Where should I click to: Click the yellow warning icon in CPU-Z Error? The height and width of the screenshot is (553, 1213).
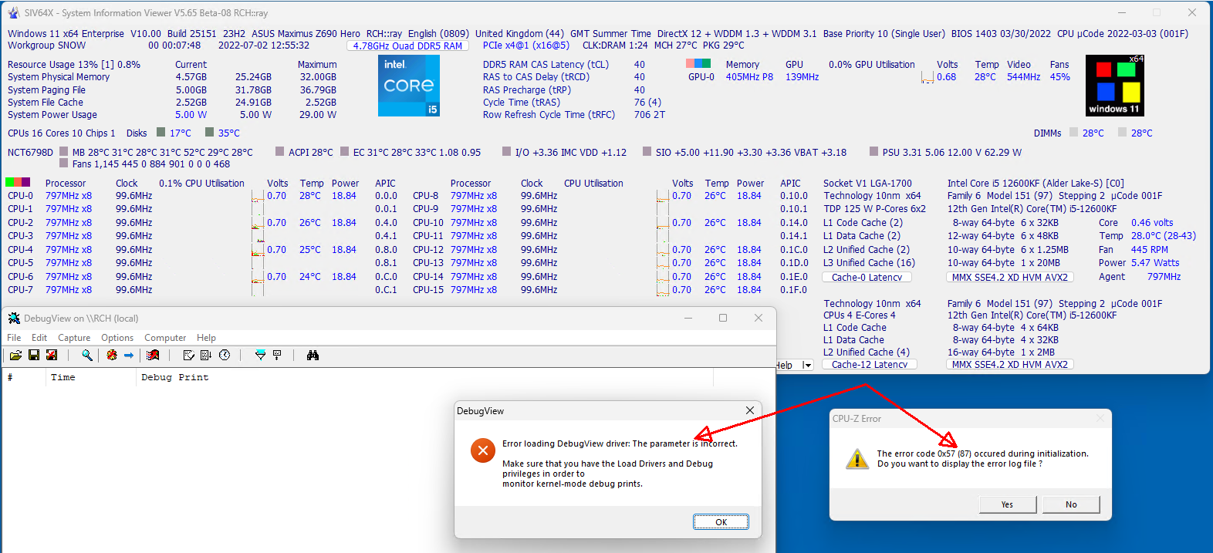click(857, 458)
